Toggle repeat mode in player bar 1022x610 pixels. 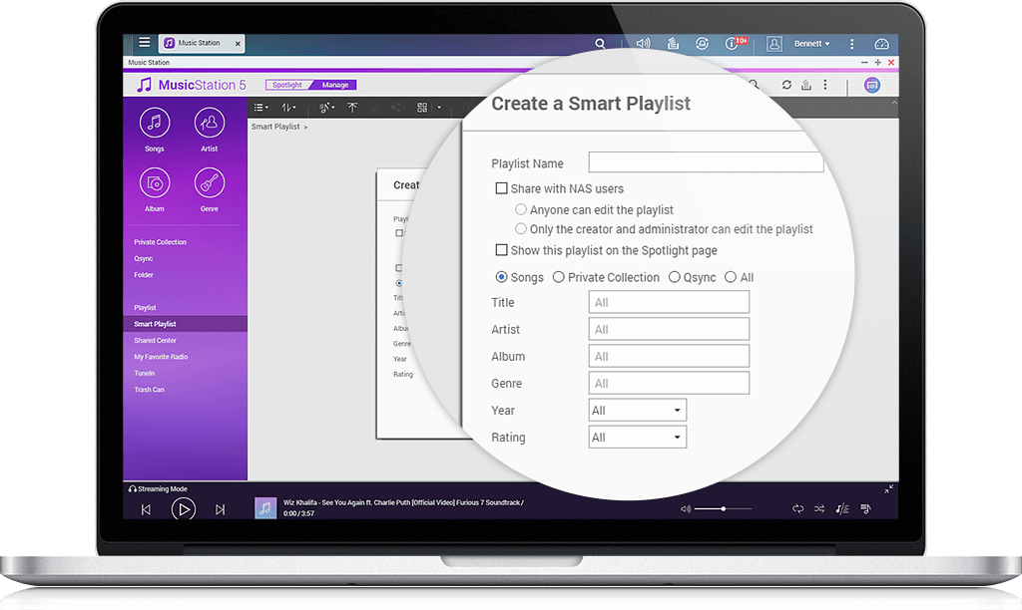(797, 508)
